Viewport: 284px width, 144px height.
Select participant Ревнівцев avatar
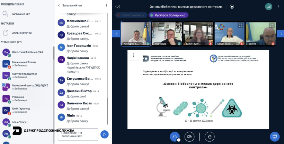(6, 99)
